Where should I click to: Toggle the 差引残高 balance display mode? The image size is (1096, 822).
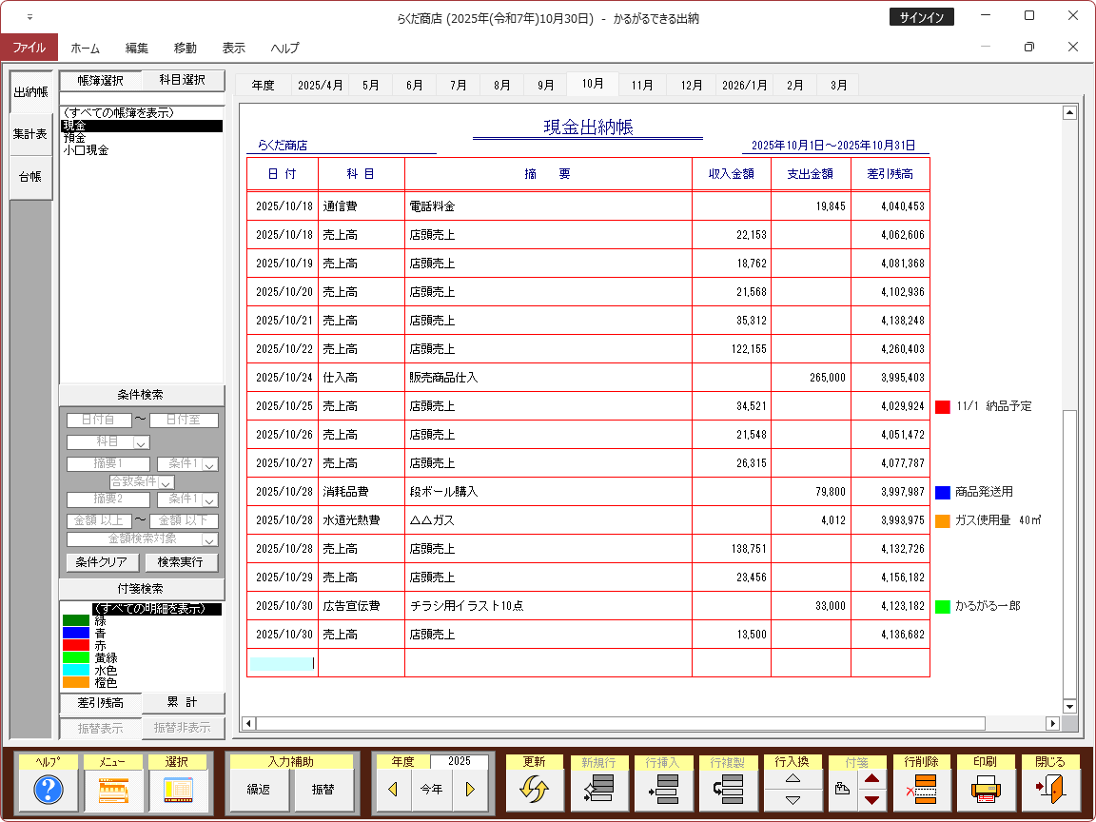tap(100, 703)
